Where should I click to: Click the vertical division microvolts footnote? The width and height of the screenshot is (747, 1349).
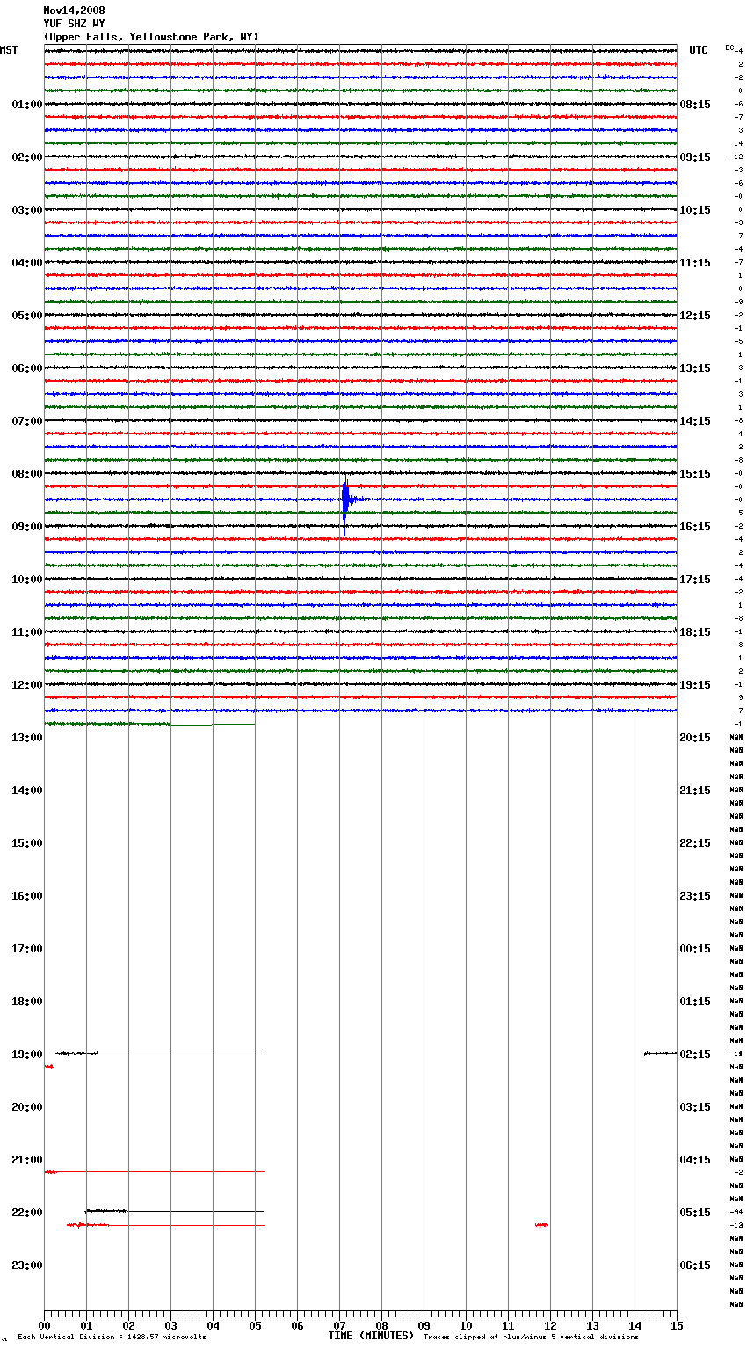pyautogui.click(x=112, y=1338)
